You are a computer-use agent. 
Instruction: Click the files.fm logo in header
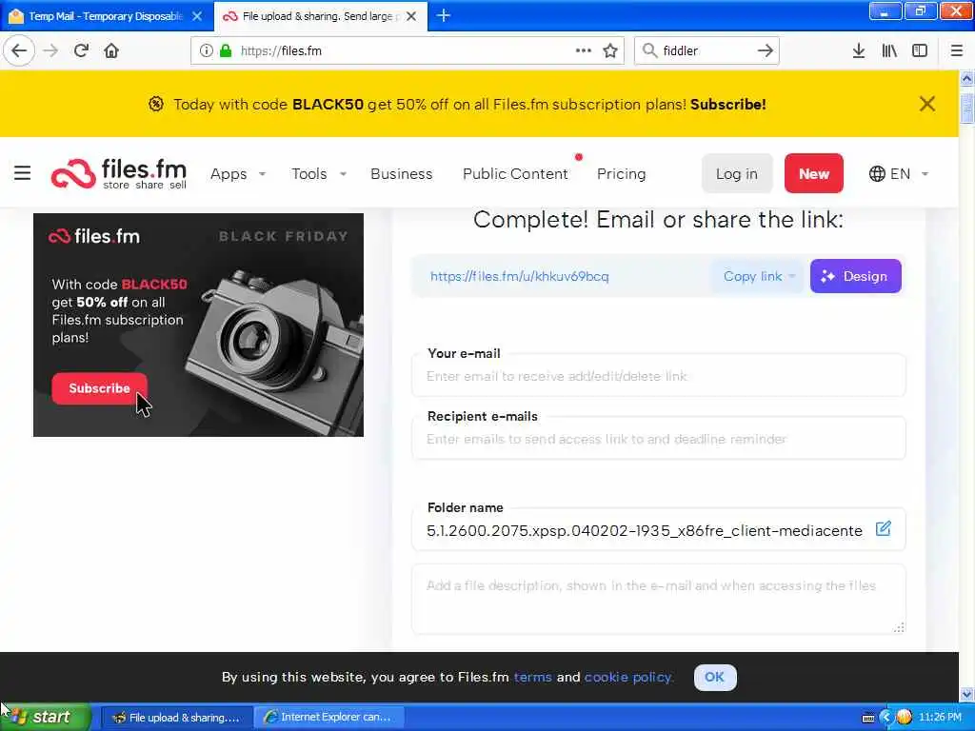coord(119,173)
